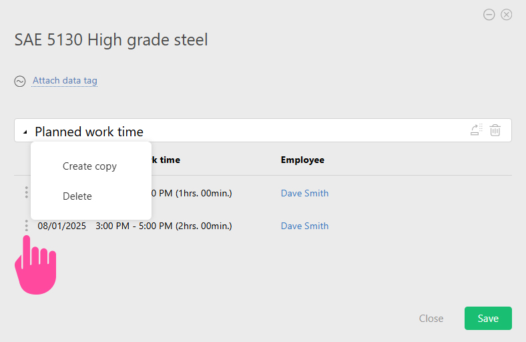Select Create copy from the context menu
This screenshot has height=342, width=526.
tap(89, 166)
